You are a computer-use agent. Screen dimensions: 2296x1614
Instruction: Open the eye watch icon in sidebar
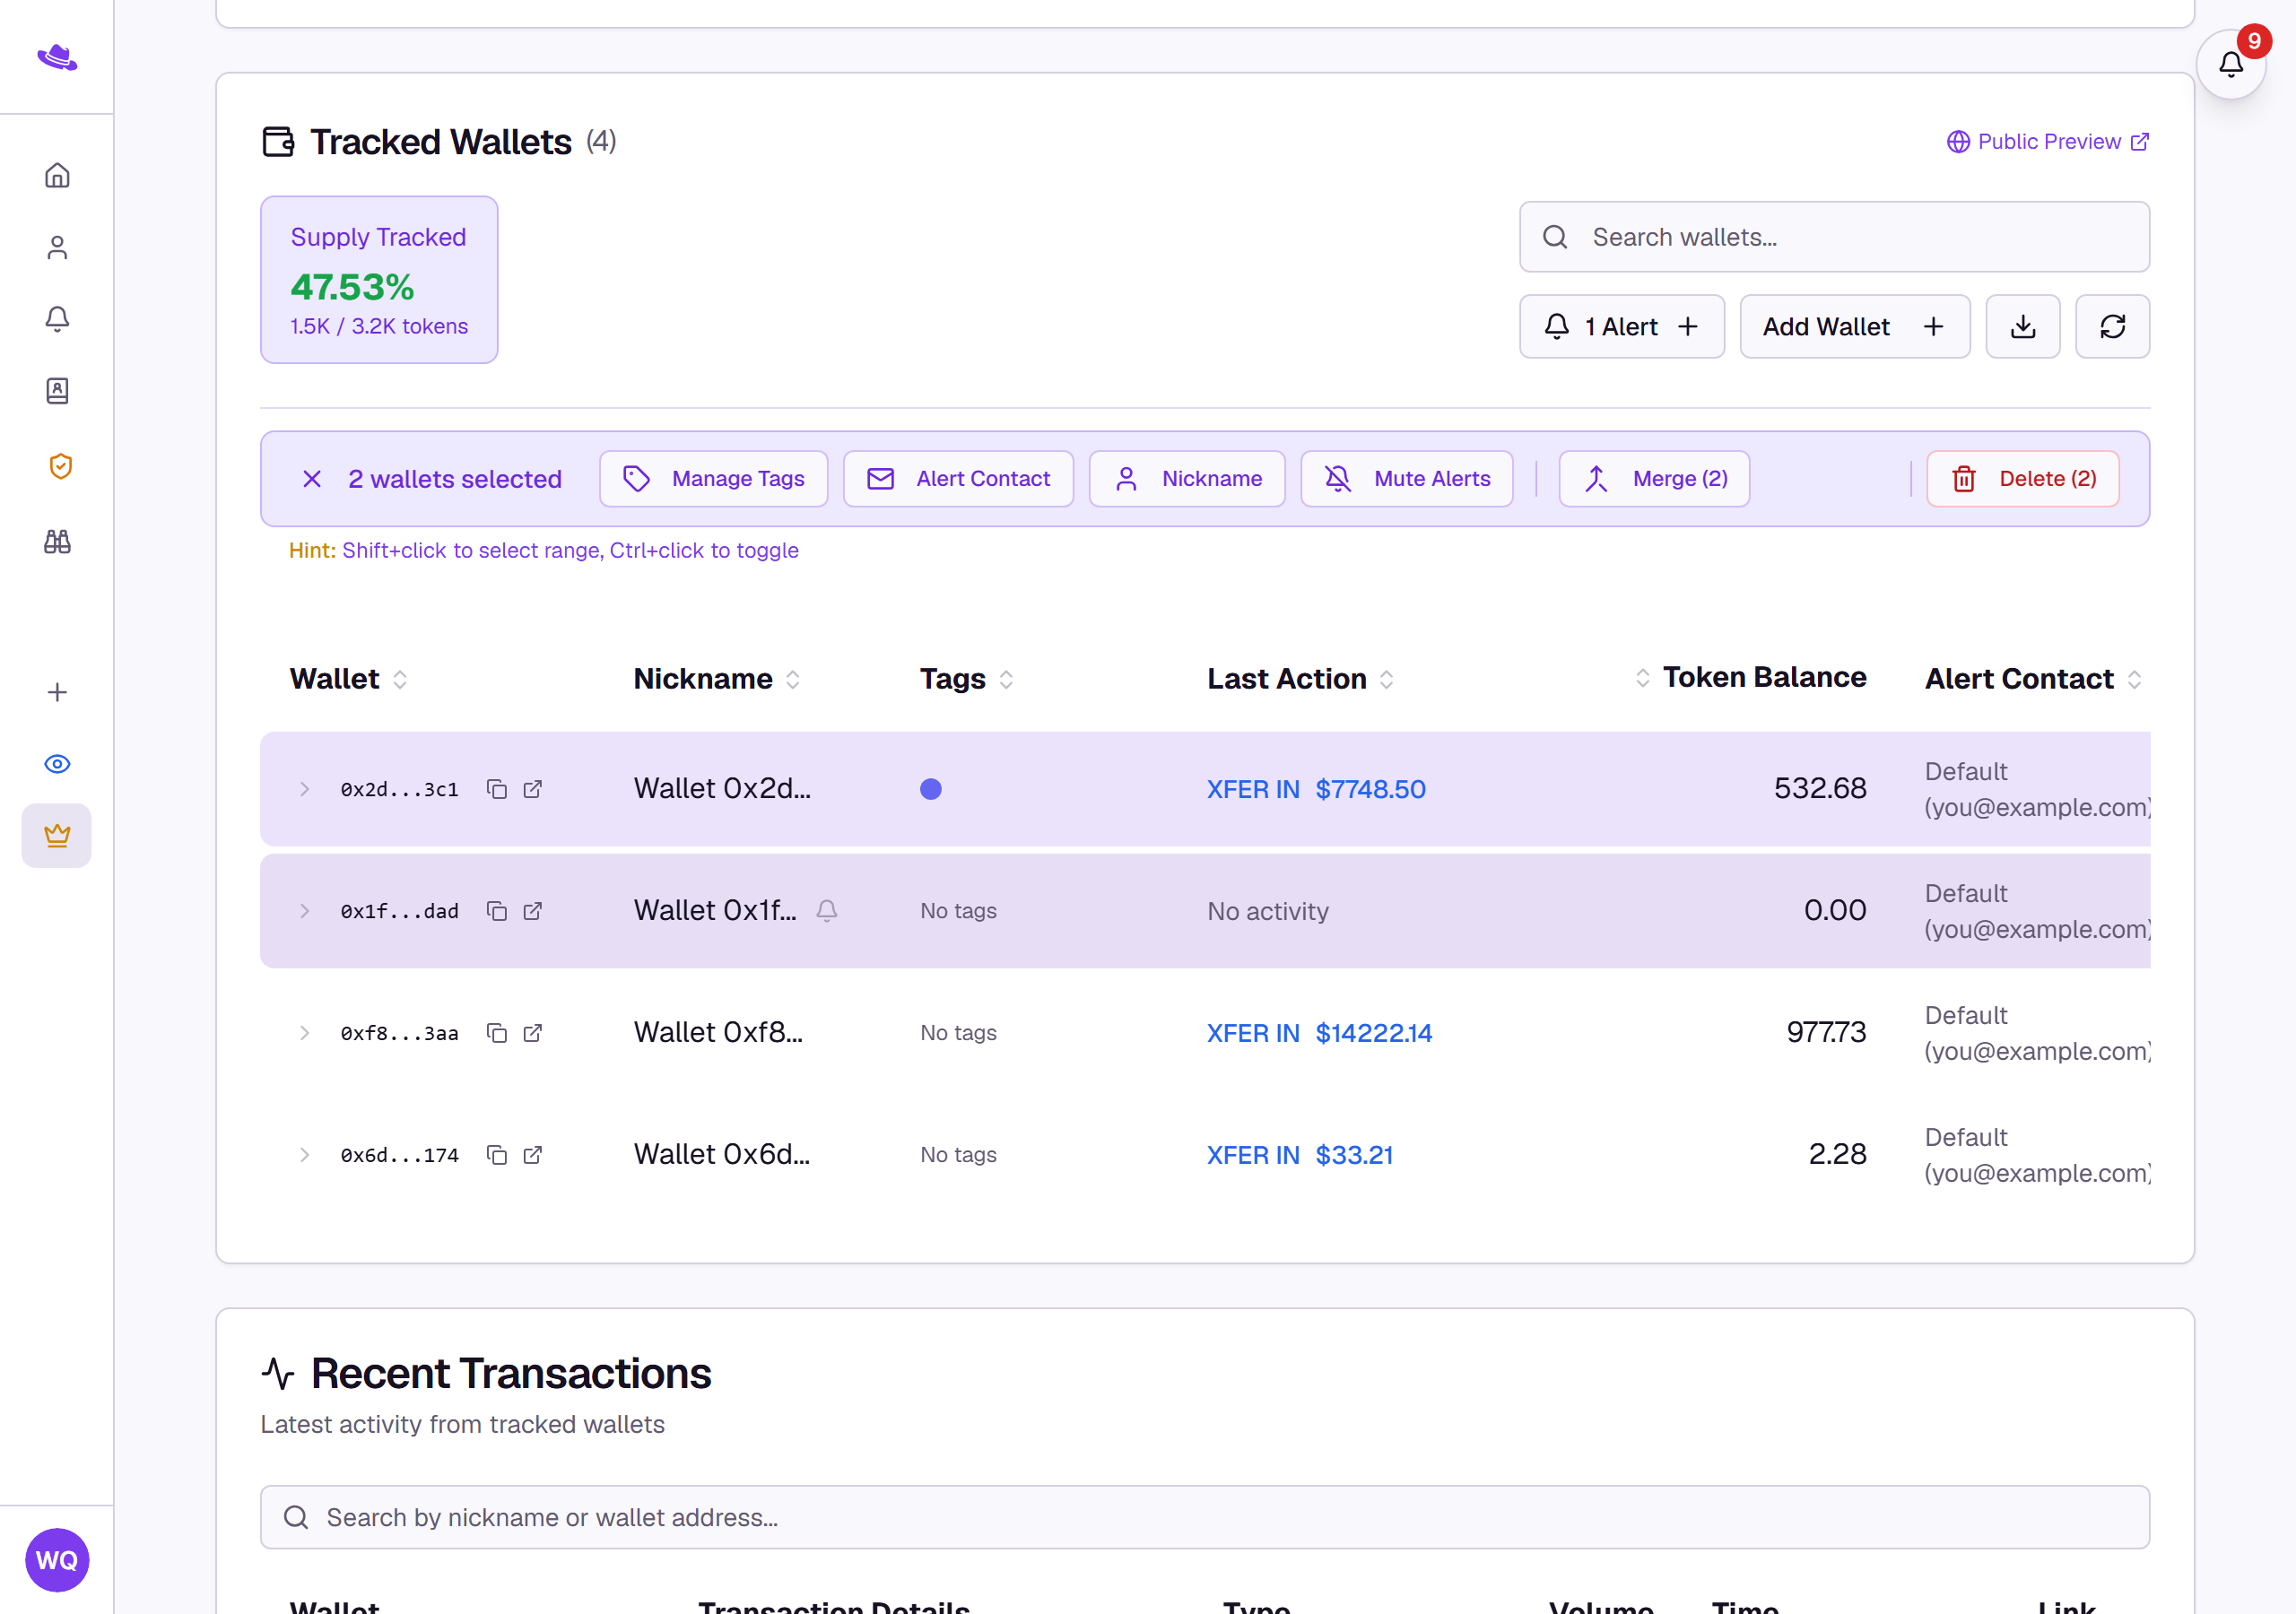tap(57, 764)
